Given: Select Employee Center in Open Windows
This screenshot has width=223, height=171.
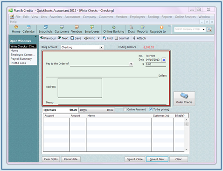Looking at the screenshot, I should (23, 55).
